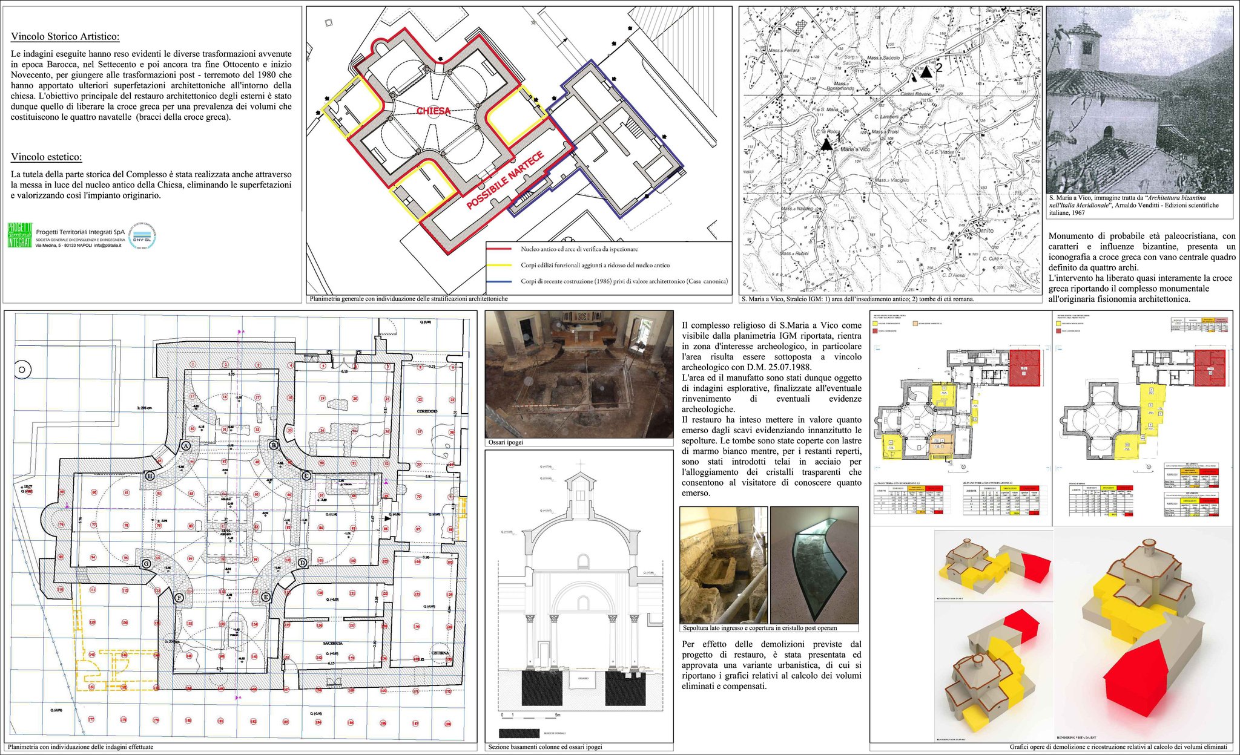Click column marker C on the survey plan
This screenshot has width=1240, height=755.
(306, 476)
